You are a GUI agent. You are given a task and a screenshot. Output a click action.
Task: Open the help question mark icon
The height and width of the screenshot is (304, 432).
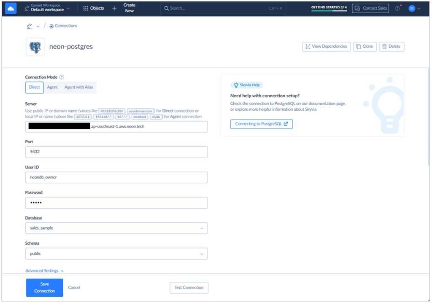click(x=397, y=8)
